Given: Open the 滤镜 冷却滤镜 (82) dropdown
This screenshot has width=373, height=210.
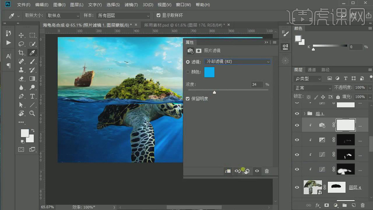Looking at the screenshot, I should pos(237,61).
